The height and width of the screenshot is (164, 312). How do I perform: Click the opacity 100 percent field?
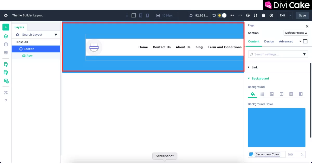295,154
